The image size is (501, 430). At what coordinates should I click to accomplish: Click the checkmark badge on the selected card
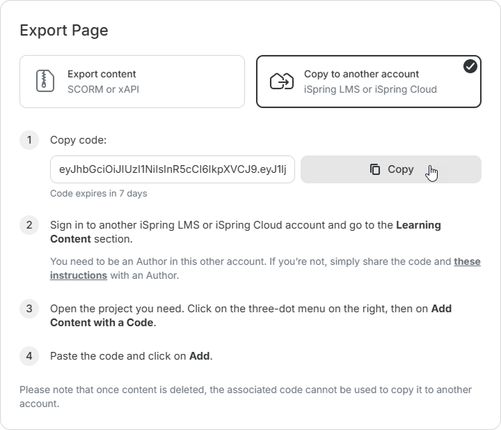coord(470,66)
